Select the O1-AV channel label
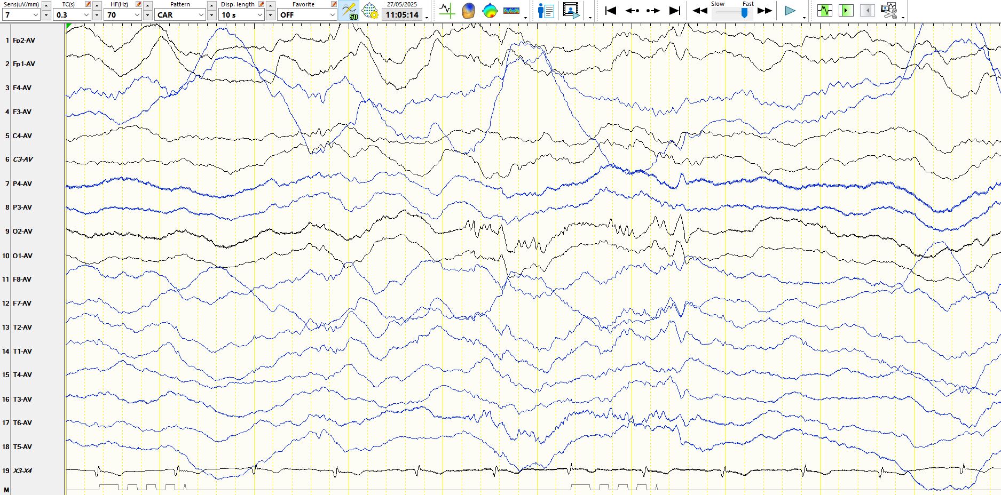Screen dimensions: 1001x495 (x=22, y=256)
